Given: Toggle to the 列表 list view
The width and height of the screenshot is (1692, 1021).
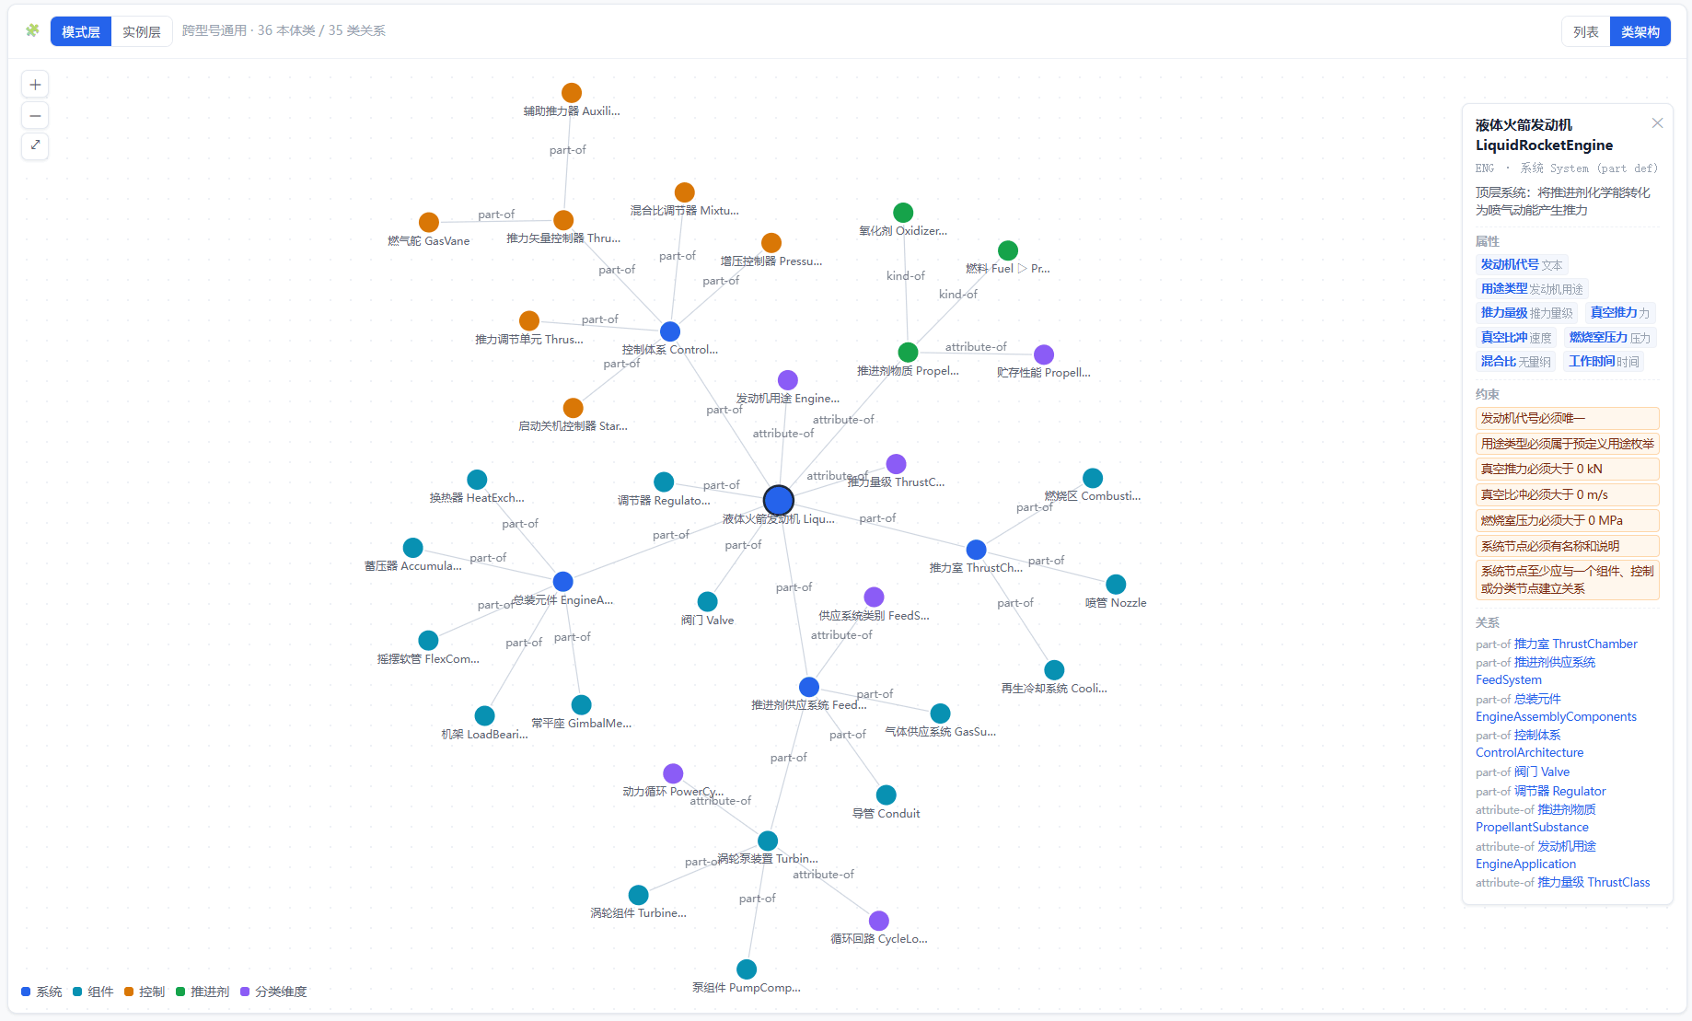Looking at the screenshot, I should [1585, 31].
